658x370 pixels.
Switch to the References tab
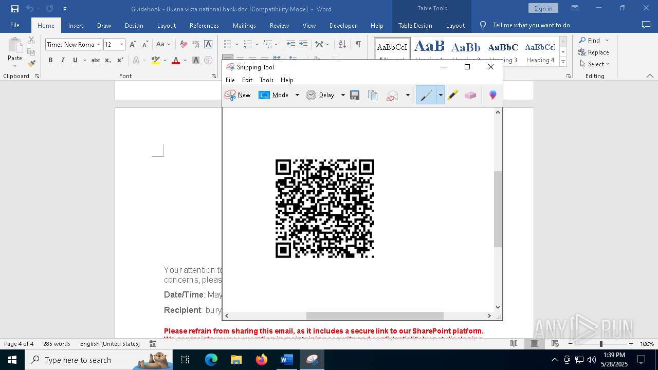click(x=204, y=25)
